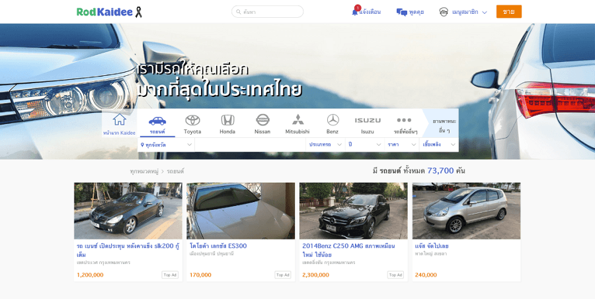Click the 240,000 price text
The image size is (595, 299).
(x=426, y=275)
